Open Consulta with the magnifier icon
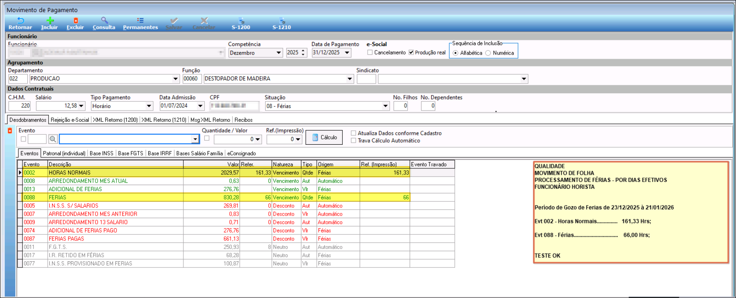The height and width of the screenshot is (298, 736). click(104, 20)
